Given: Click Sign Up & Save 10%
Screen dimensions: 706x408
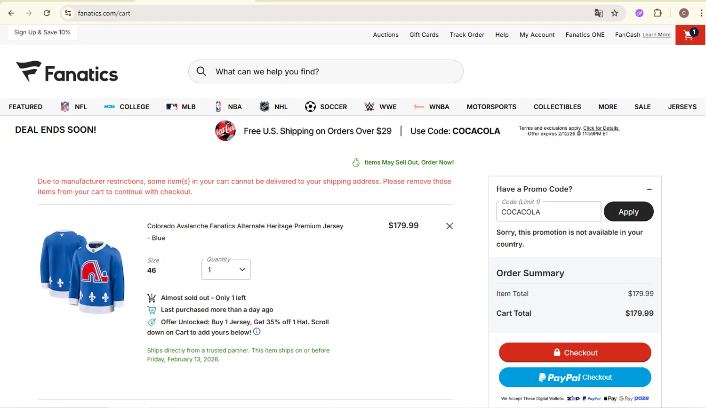Looking at the screenshot, I should point(42,32).
